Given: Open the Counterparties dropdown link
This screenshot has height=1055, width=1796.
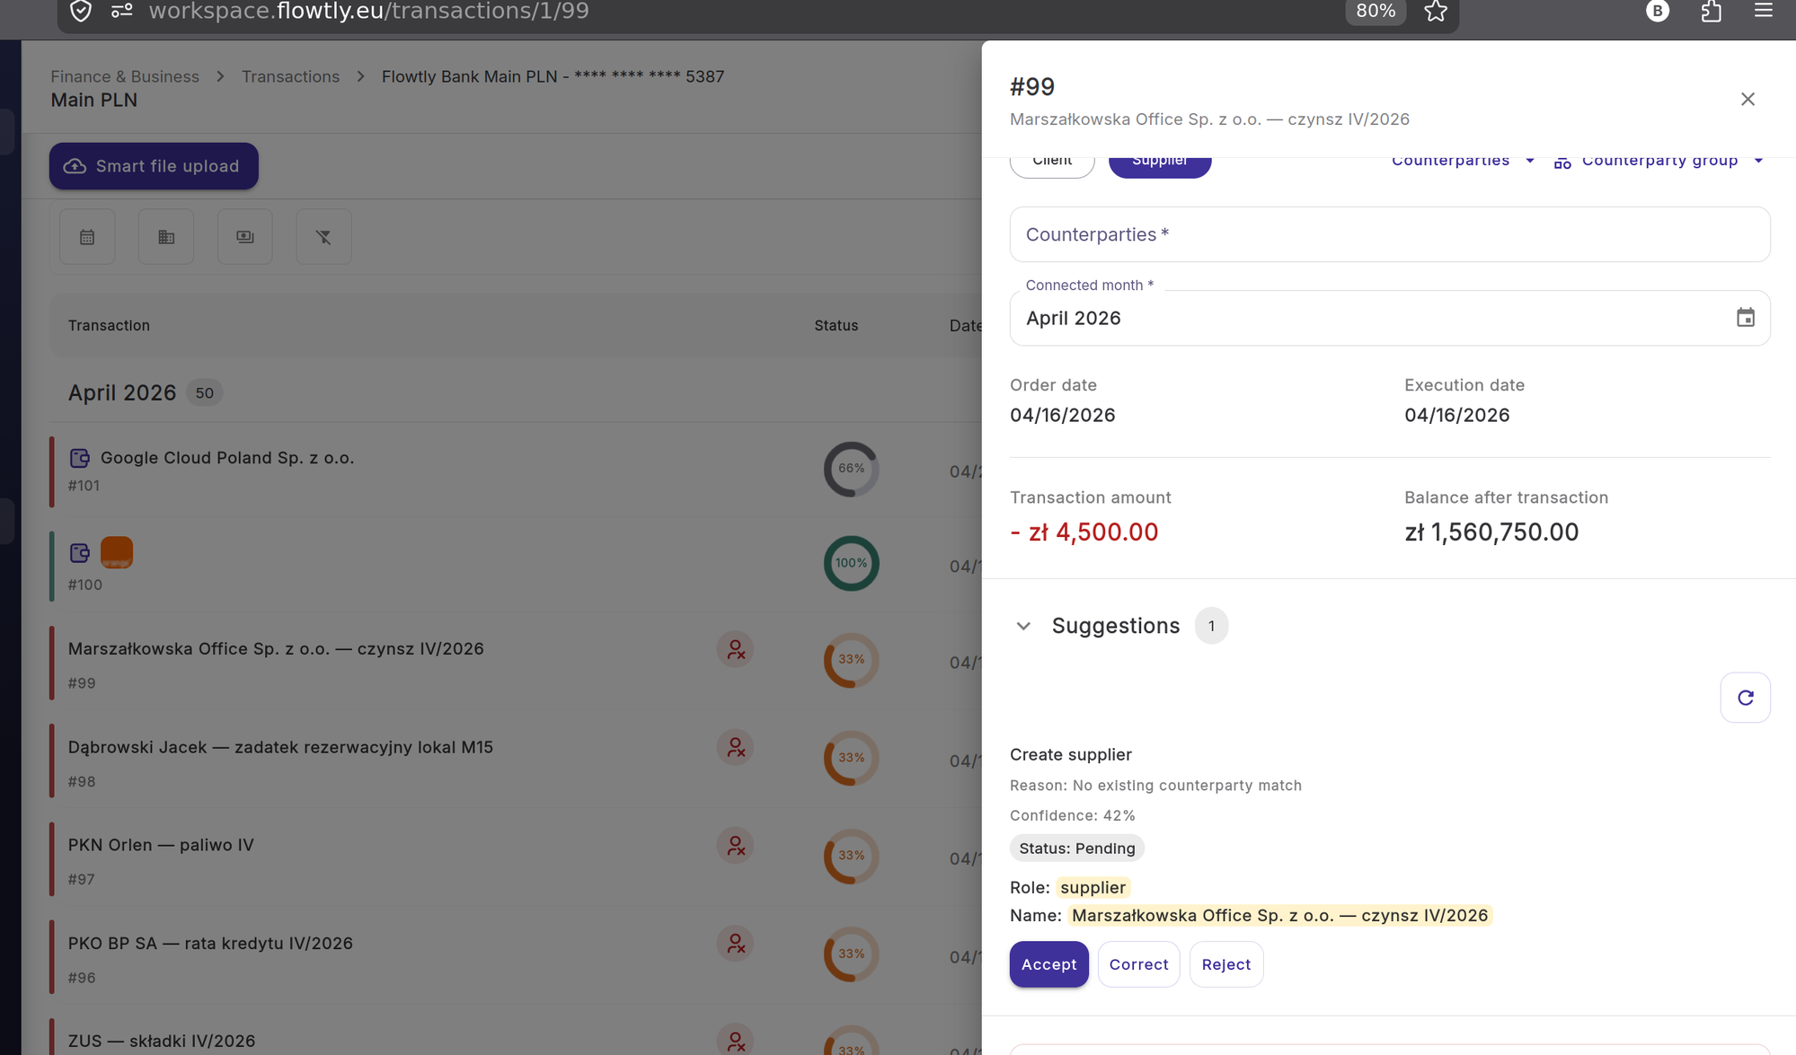Looking at the screenshot, I should (1463, 161).
